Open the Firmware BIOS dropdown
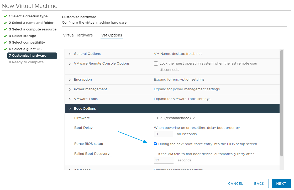The width and height of the screenshot is (294, 190). 175,118
